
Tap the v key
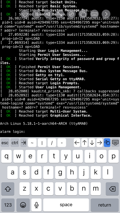[60, 189]
